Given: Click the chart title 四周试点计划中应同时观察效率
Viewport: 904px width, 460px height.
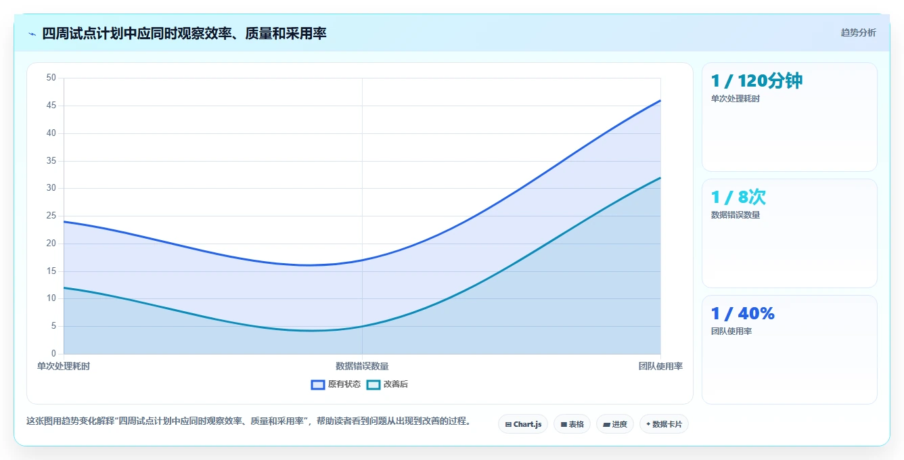Looking at the screenshot, I should pos(184,33).
